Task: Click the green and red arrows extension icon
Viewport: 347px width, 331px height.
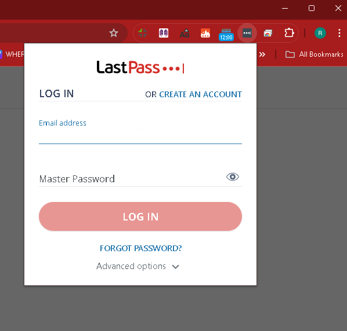Action: (143, 33)
